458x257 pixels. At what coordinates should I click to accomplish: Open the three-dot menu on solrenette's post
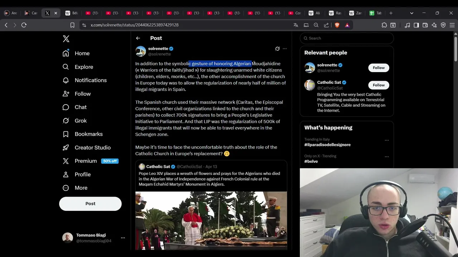pyautogui.click(x=284, y=49)
